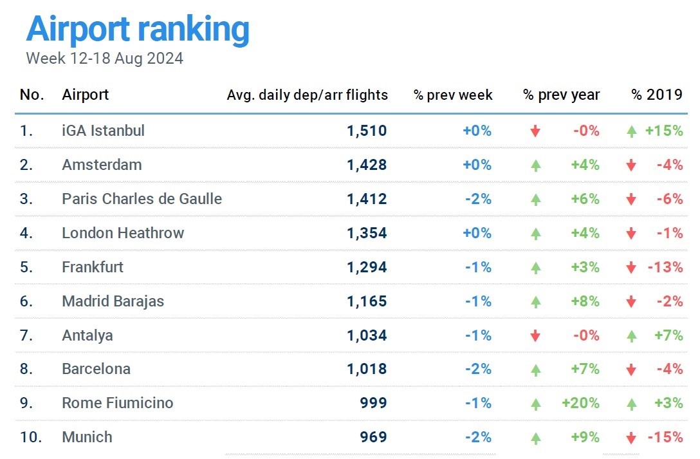Click the Airport column header
The image size is (700, 459).
click(85, 95)
